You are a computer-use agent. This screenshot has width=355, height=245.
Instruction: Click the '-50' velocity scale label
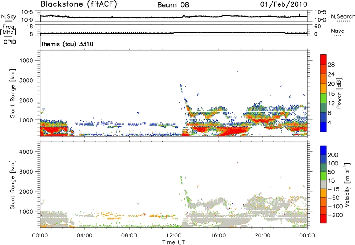pyautogui.click(x=334, y=198)
